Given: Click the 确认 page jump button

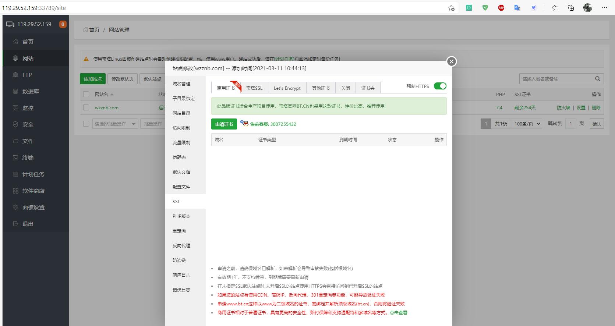Looking at the screenshot, I should click(x=597, y=124).
